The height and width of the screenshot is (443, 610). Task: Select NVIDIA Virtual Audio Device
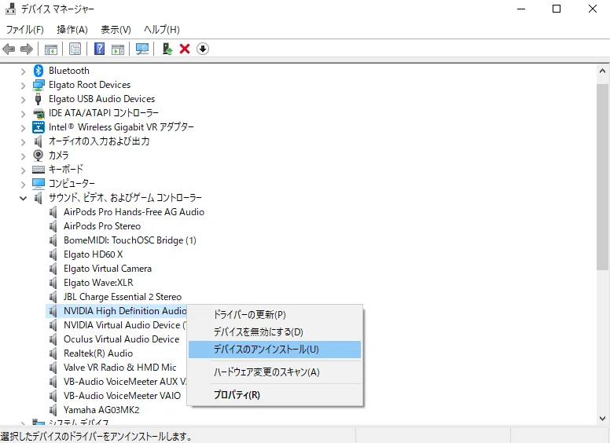pyautogui.click(x=124, y=325)
